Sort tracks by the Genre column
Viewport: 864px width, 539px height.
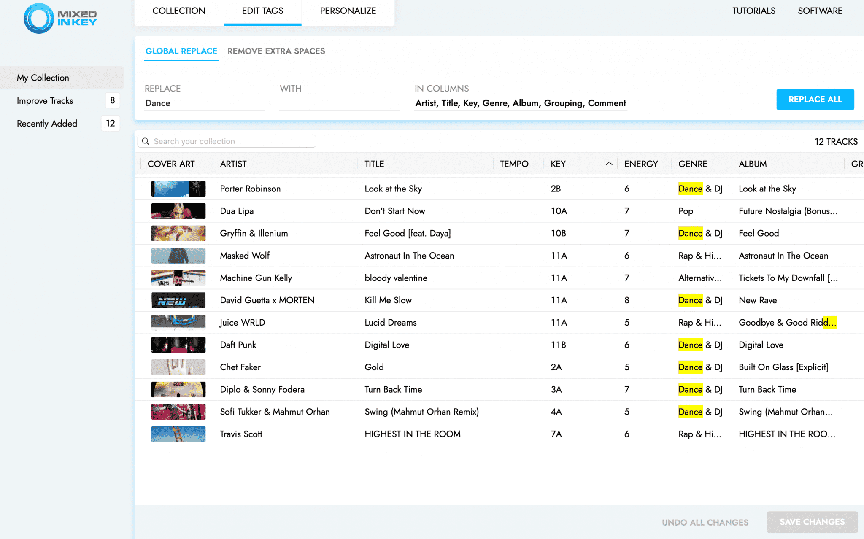tap(693, 164)
